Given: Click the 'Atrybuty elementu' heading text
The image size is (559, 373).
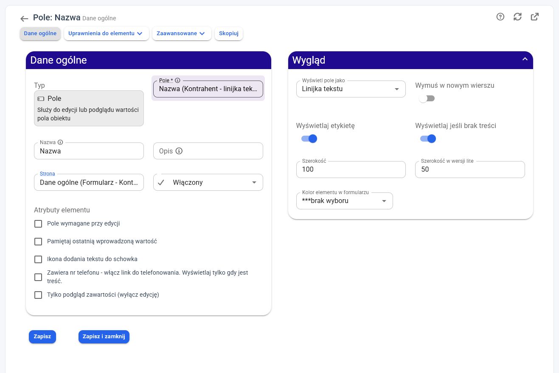Looking at the screenshot, I should (x=62, y=210).
